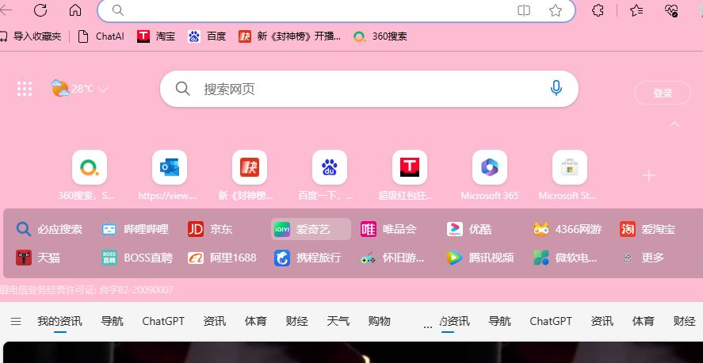The image size is (703, 363).
Task: Open 哔哩哔哩 site link
Action: pos(135,230)
